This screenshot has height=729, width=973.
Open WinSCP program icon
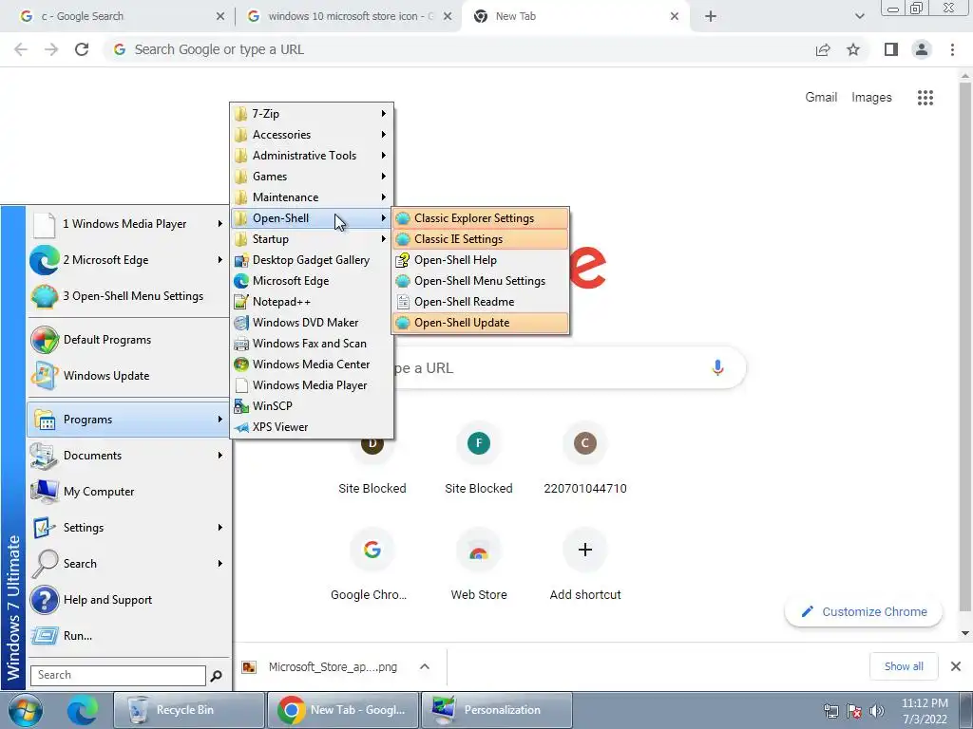241,406
